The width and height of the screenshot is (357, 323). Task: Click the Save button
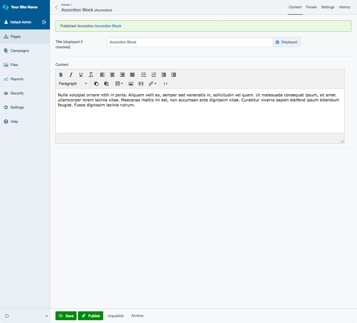click(x=66, y=316)
